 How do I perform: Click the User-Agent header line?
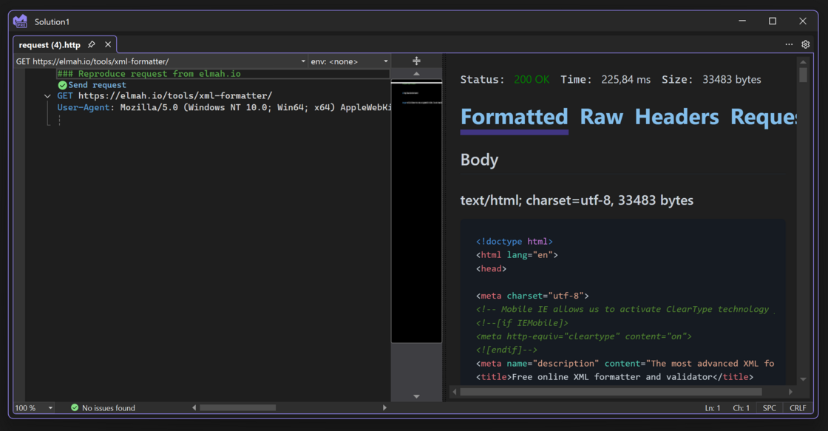click(x=225, y=107)
